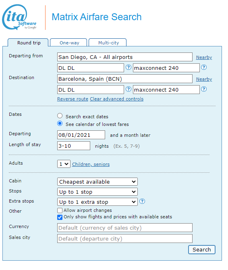Select Search exact dates radio button
The image size is (228, 270).
60,116
